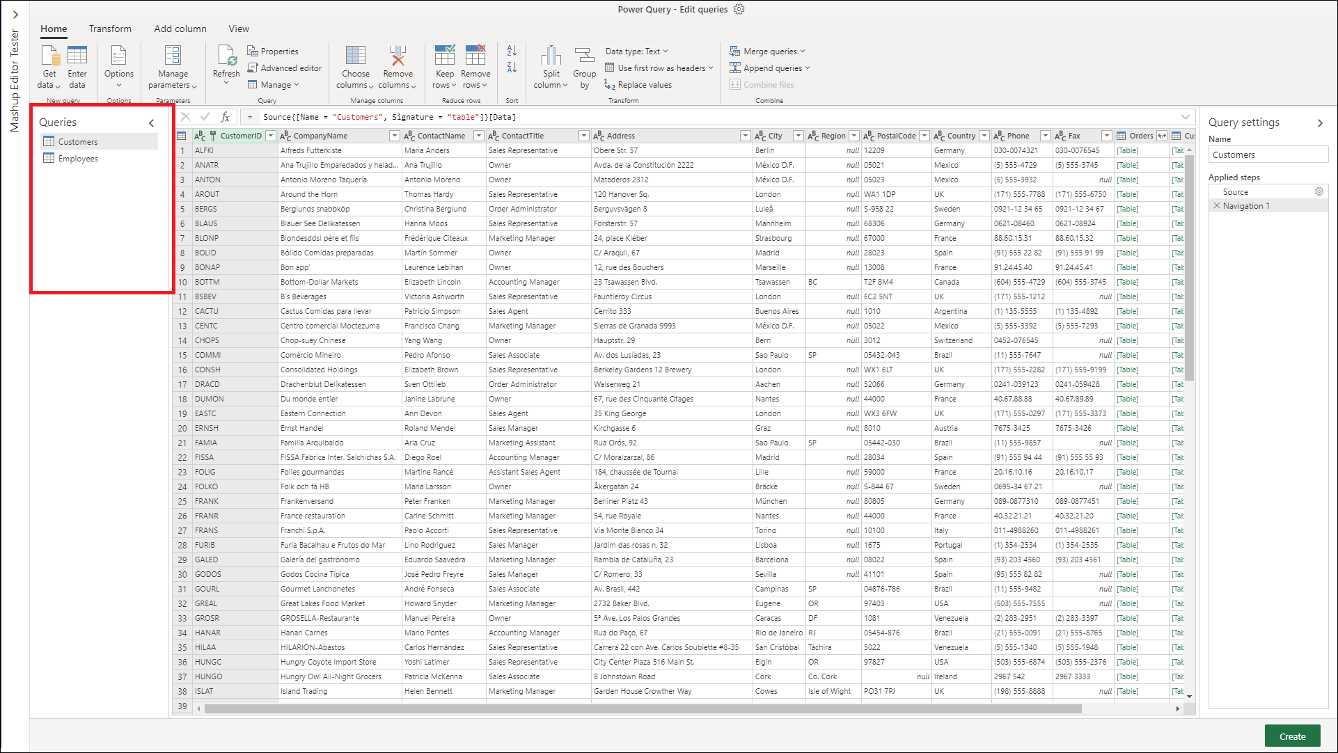Sort rows ascending with the A-Z icon

[512, 50]
